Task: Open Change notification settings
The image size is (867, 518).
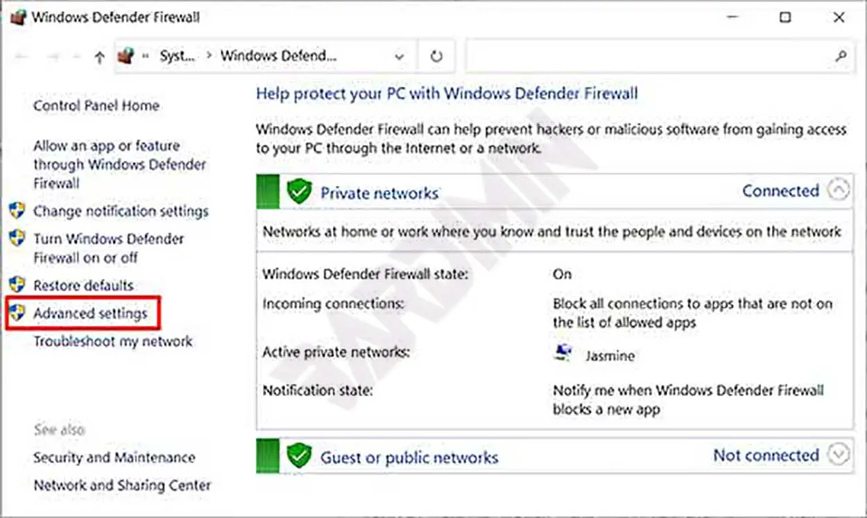Action: point(121,211)
